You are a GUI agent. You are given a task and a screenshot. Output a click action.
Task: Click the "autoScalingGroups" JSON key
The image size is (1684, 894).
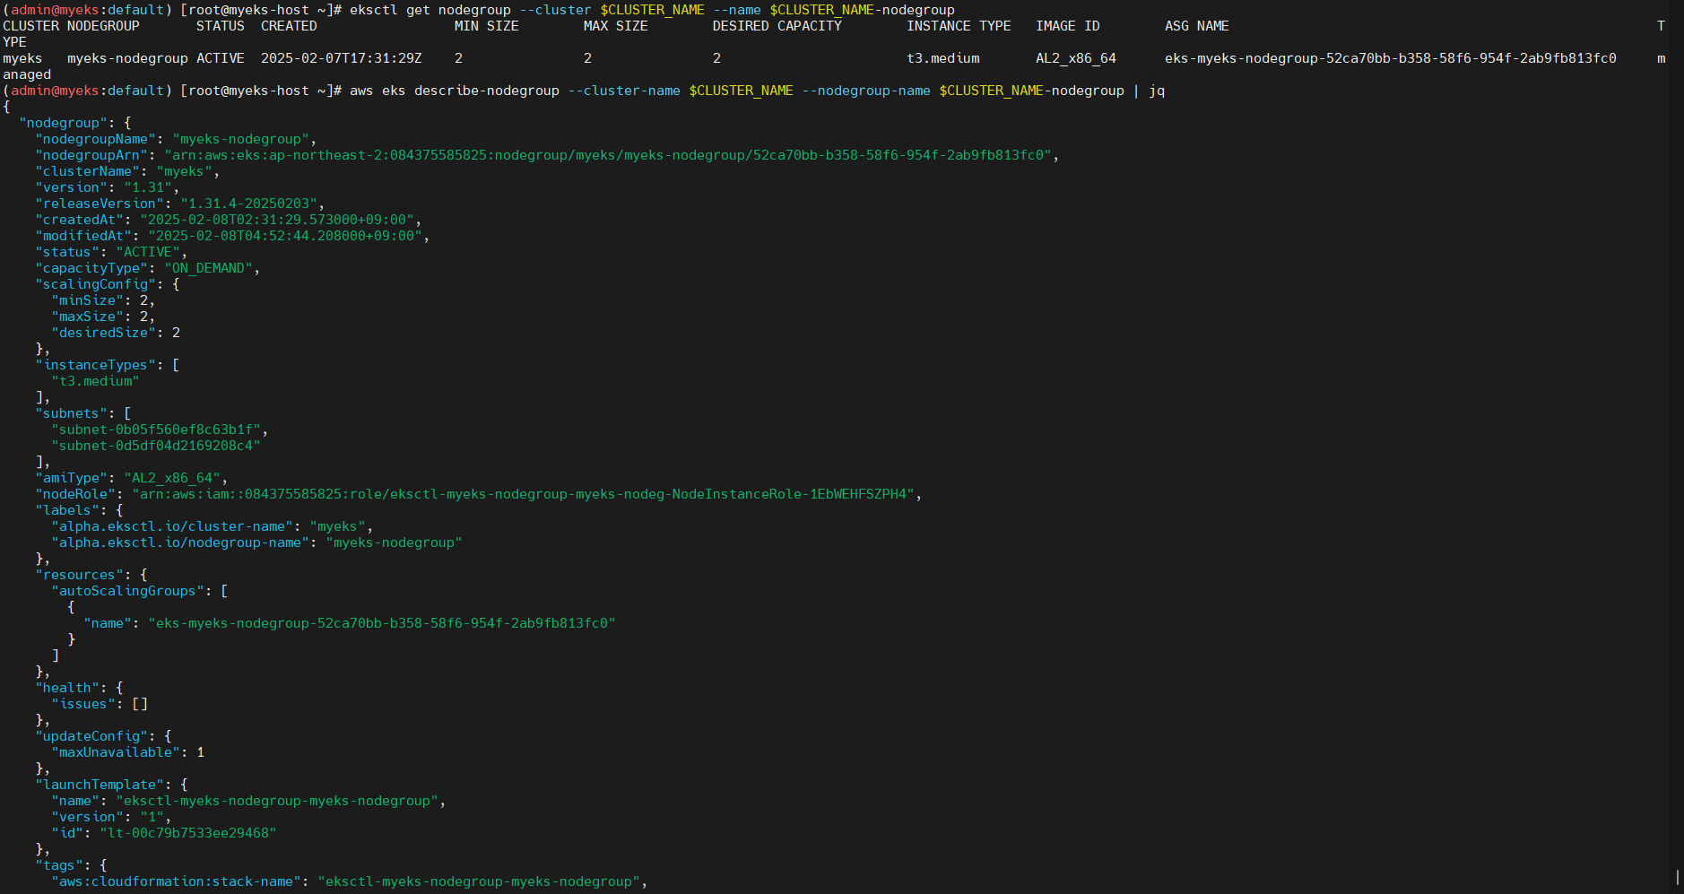click(128, 591)
